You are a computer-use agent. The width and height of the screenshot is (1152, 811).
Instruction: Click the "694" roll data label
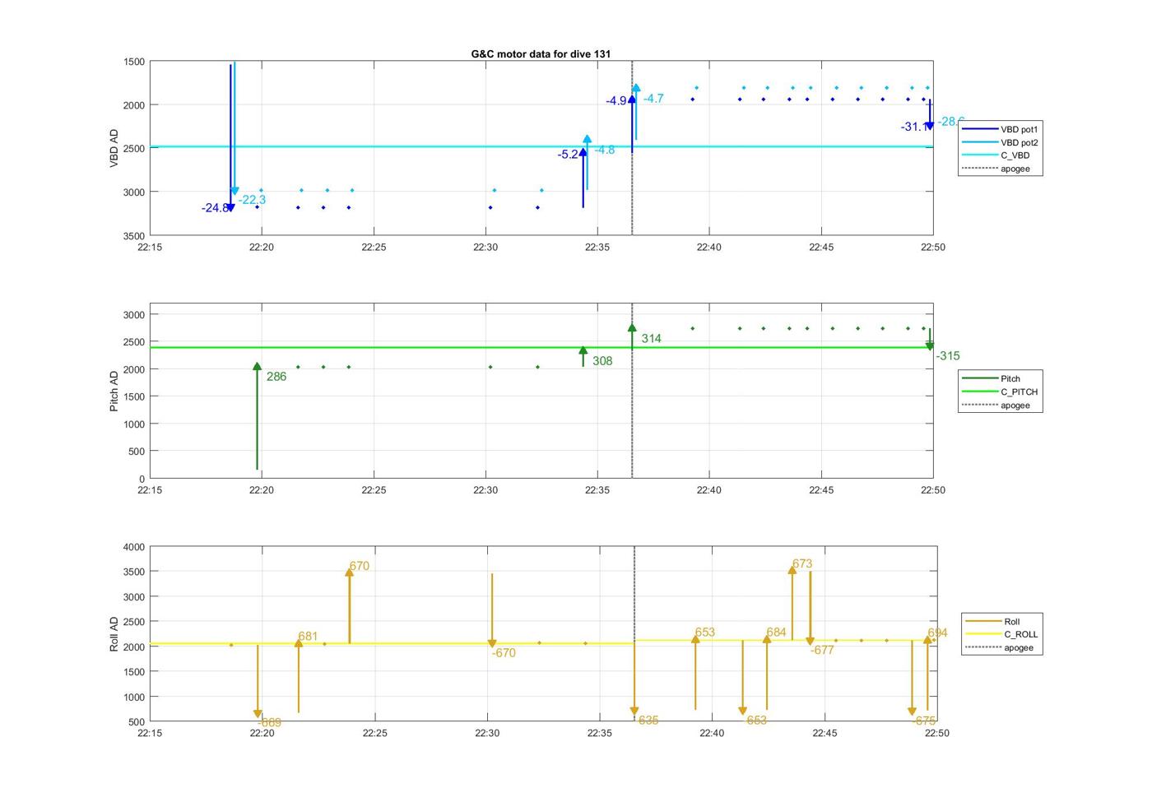[937, 633]
